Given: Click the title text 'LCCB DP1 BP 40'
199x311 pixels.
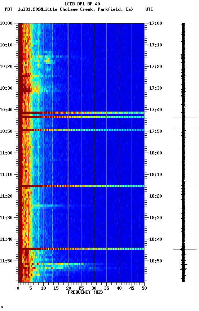Looking at the screenshot, I should coord(82,4).
